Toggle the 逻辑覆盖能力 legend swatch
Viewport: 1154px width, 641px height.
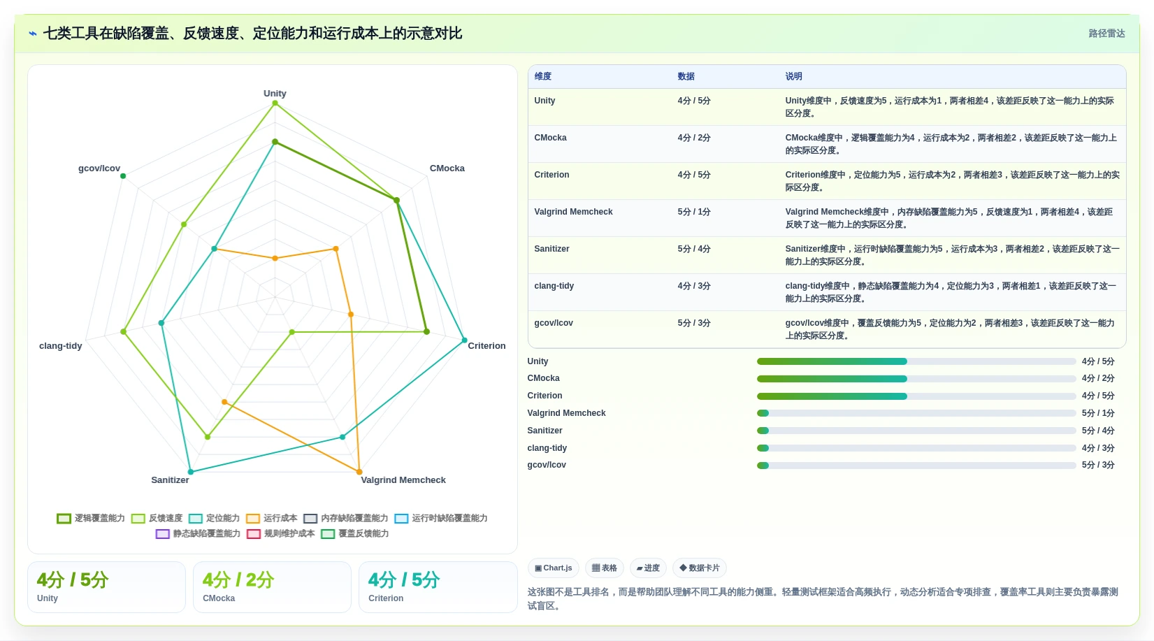click(64, 518)
